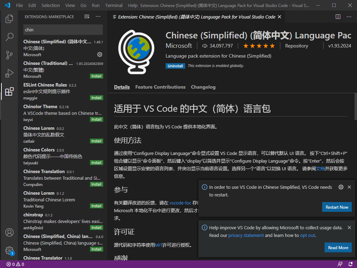Image resolution: width=357 pixels, height=268 pixels.
Task: Open the File menu
Action: (x=20, y=5)
